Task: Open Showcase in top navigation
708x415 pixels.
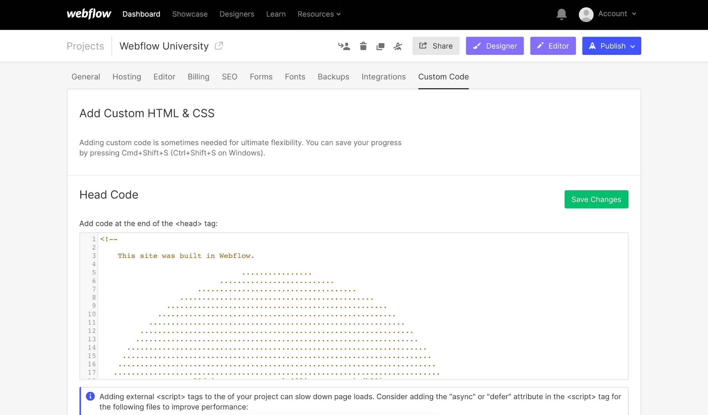Action: (x=190, y=14)
